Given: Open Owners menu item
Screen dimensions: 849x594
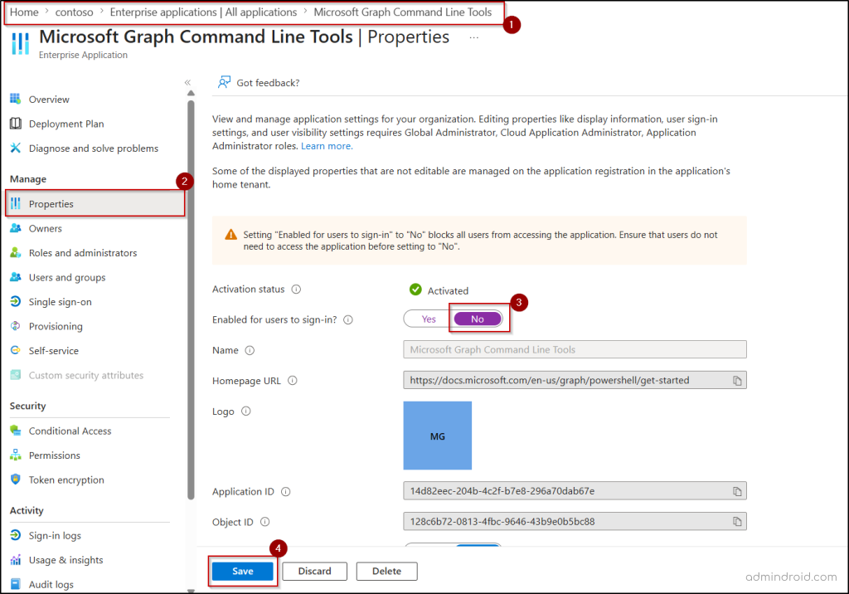Looking at the screenshot, I should click(45, 228).
